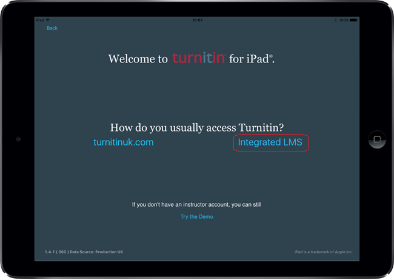Click the 'don't have an instructor account' text
This screenshot has height=280, width=394.
(197, 205)
